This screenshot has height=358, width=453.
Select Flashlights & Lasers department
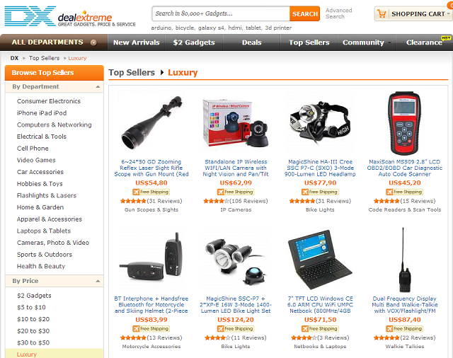point(47,196)
